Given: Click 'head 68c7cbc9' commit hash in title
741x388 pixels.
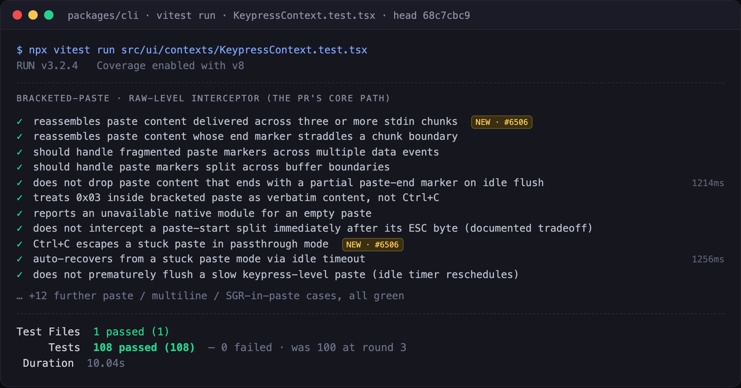Looking at the screenshot, I should pos(431,15).
